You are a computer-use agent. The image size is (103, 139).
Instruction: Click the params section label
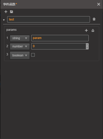pos(12,30)
